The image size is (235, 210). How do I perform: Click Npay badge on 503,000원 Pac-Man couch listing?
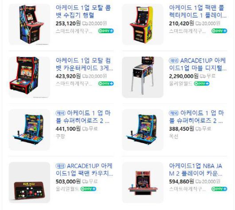tap(88, 189)
